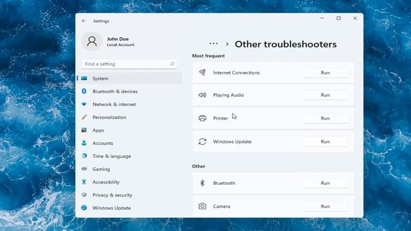Click the Windows Update troubleshooter label

[232, 141]
